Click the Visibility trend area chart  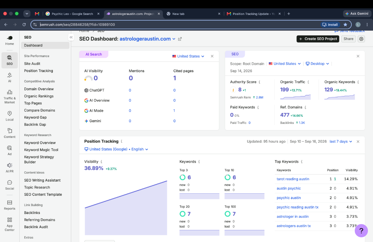tap(126, 208)
